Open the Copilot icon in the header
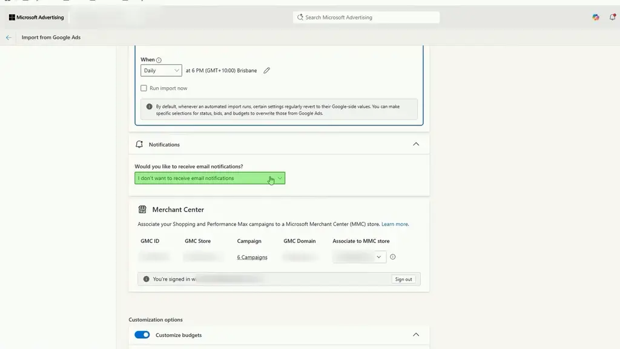This screenshot has height=349, width=620. click(x=596, y=17)
